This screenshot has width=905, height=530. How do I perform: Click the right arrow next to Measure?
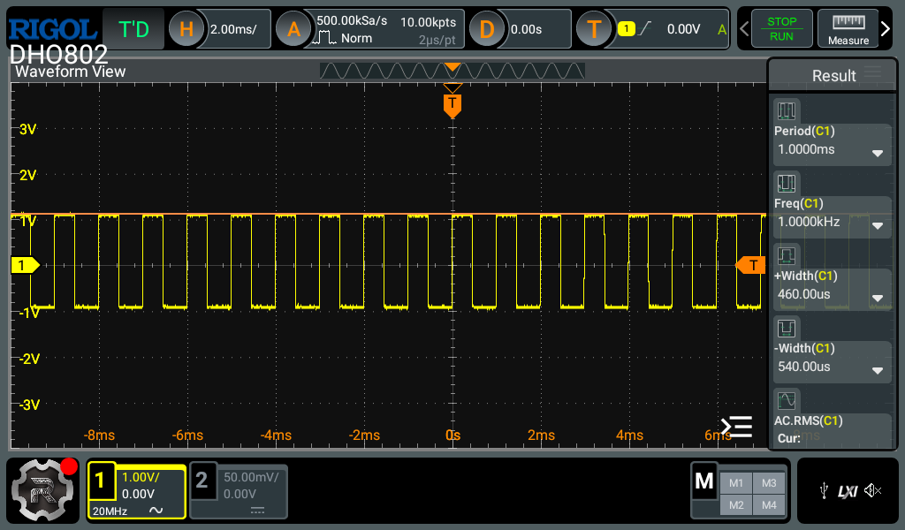tap(886, 29)
